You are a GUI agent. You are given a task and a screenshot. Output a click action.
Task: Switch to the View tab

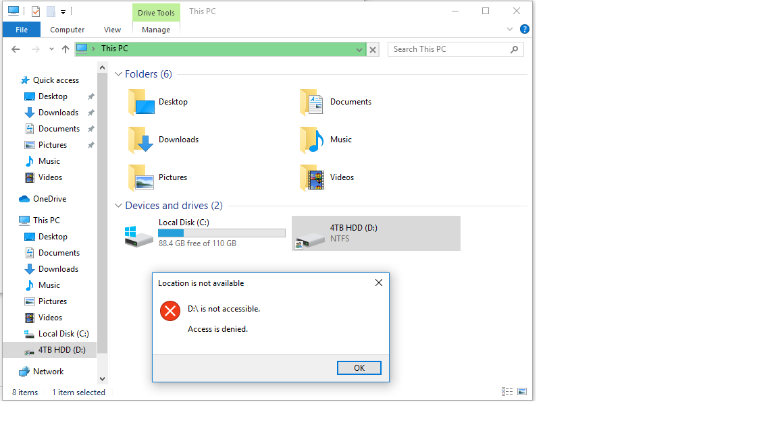[112, 30]
